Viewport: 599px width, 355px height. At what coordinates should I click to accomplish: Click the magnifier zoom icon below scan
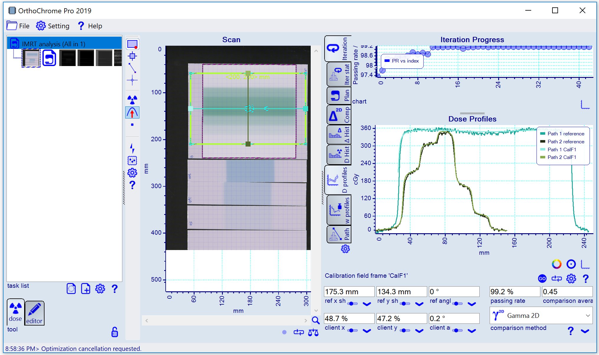click(x=315, y=321)
